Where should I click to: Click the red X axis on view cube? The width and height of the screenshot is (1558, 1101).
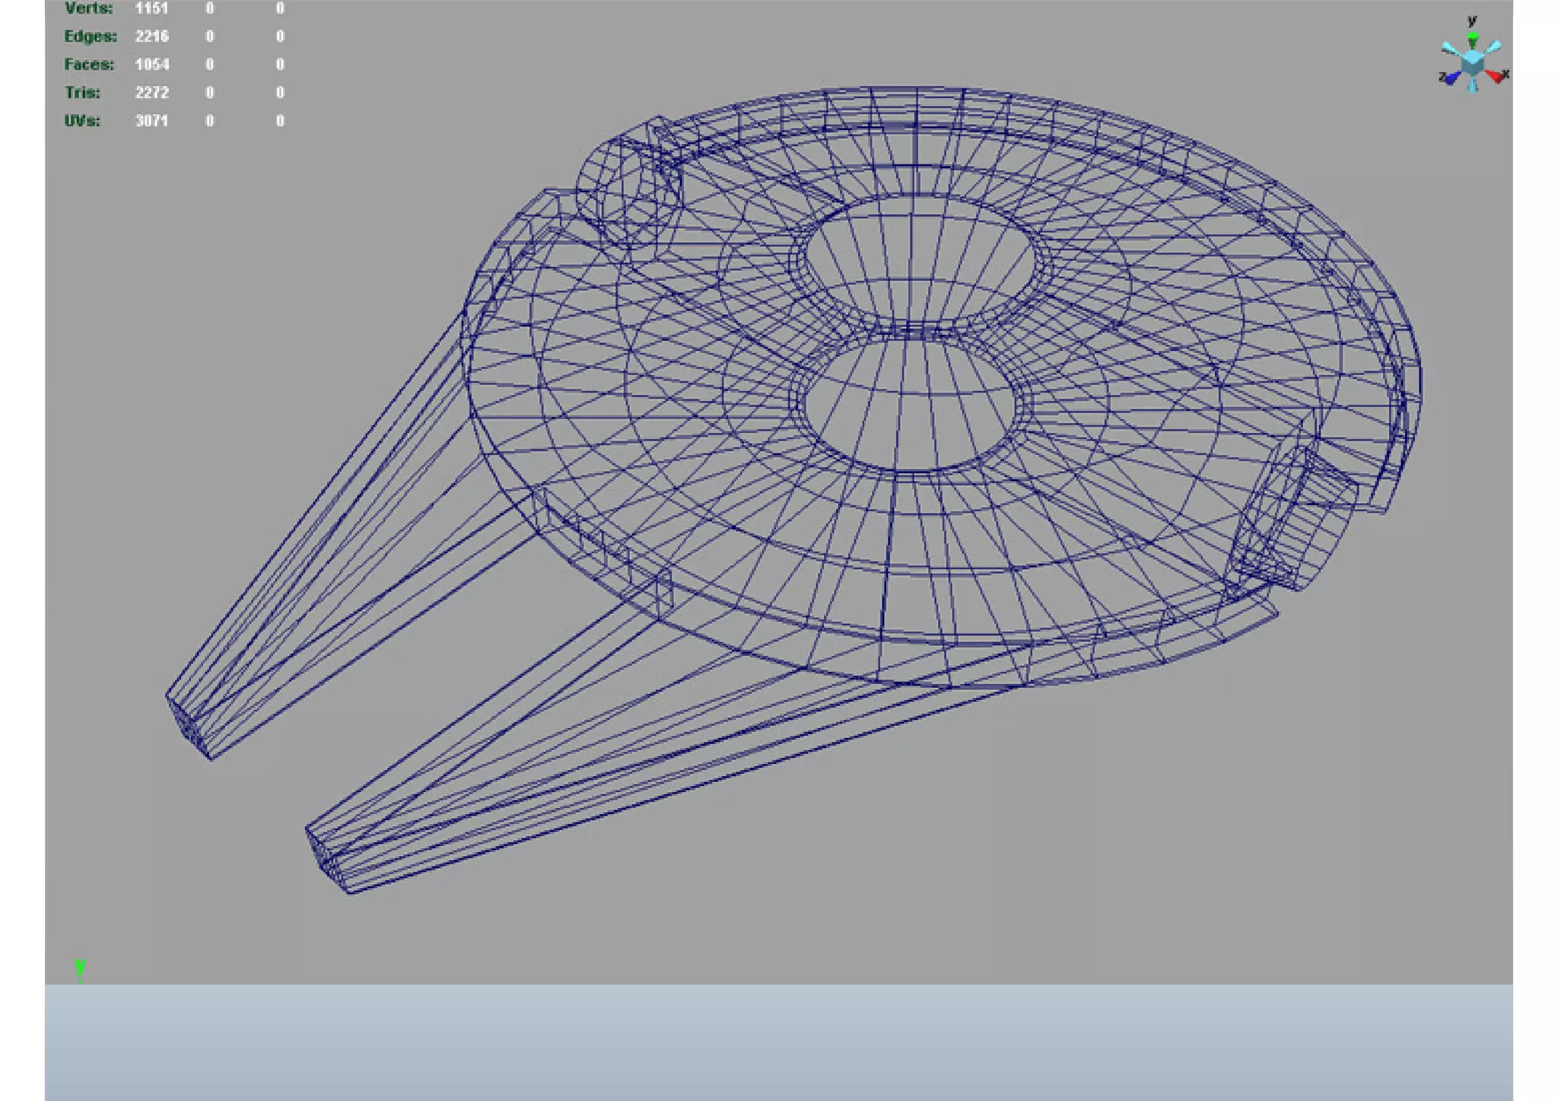(1497, 75)
